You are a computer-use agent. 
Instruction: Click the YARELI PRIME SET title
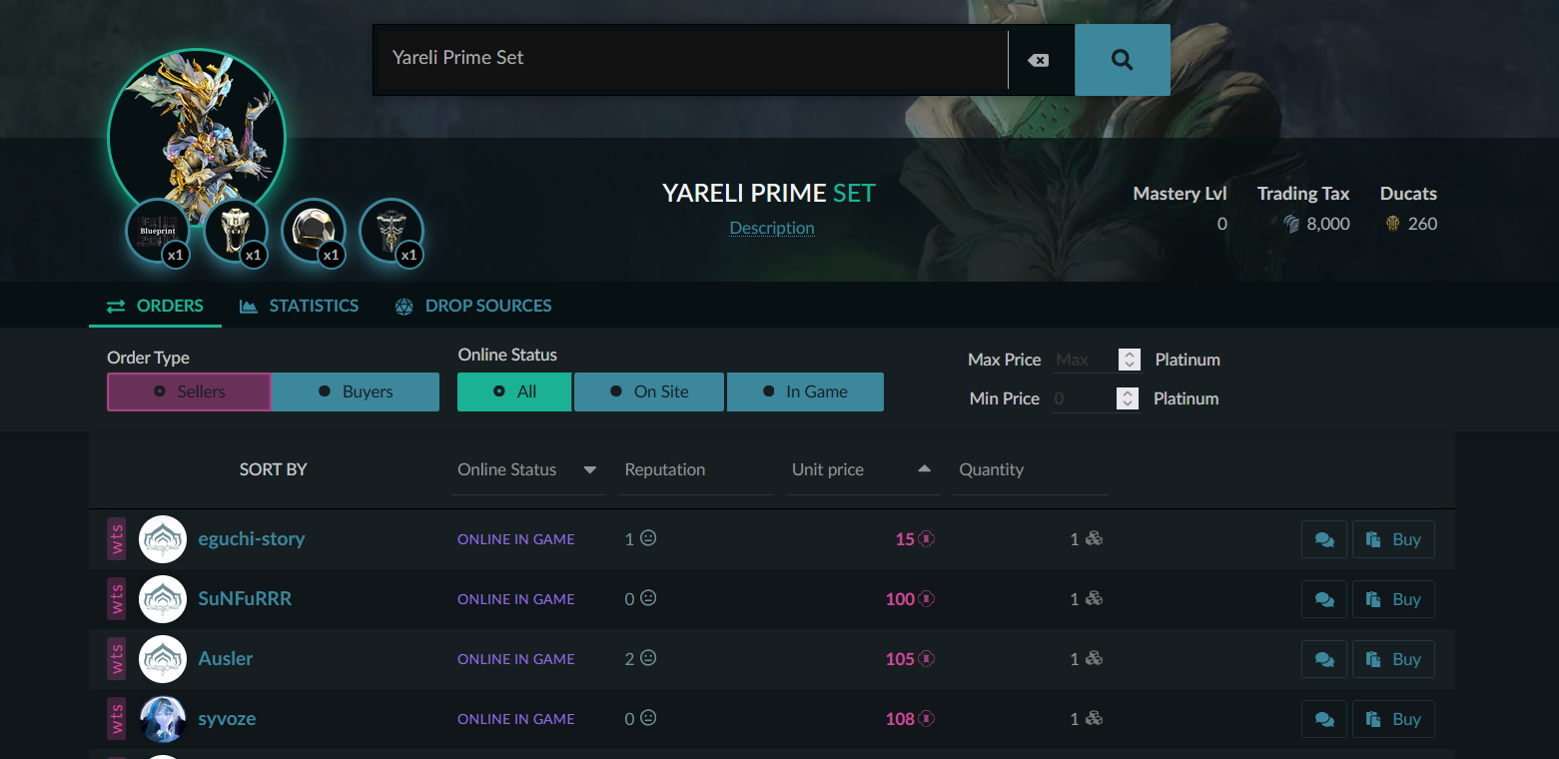click(769, 193)
